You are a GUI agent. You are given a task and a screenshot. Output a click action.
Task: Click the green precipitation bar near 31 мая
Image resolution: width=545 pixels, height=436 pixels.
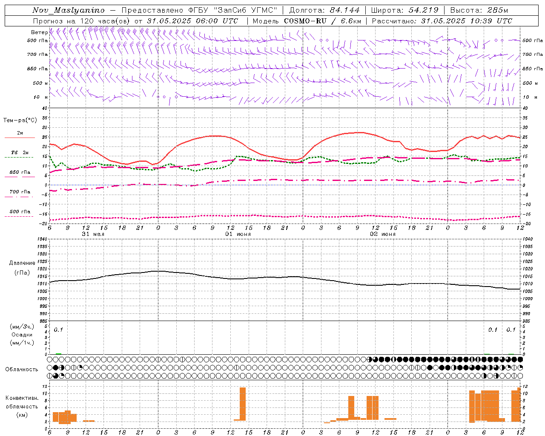click(58, 354)
